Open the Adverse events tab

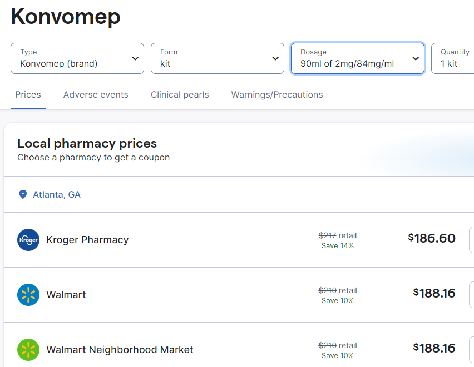pyautogui.click(x=96, y=95)
